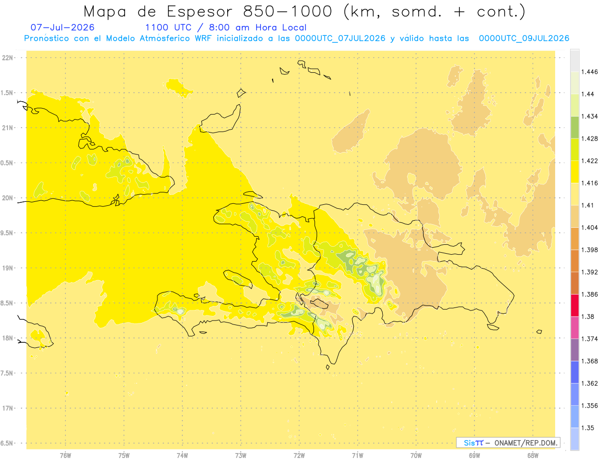Click the colorbar value "1.428"
Image resolution: width=598 pixels, height=462 pixels.
pyautogui.click(x=590, y=139)
